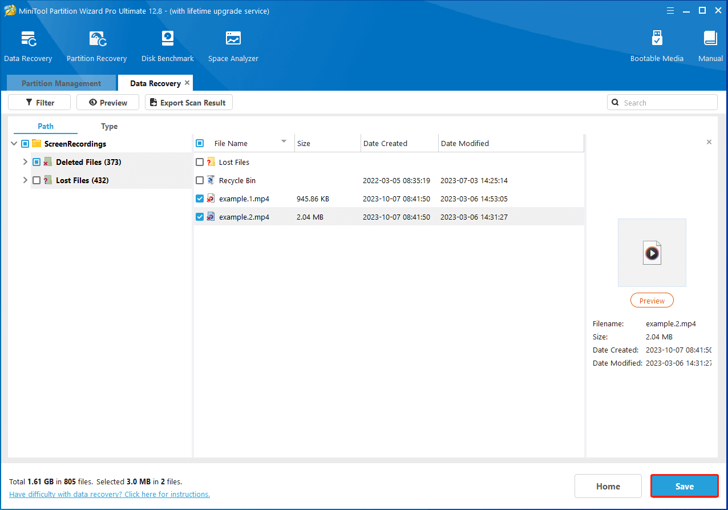Open the Manual book icon

pyautogui.click(x=710, y=39)
